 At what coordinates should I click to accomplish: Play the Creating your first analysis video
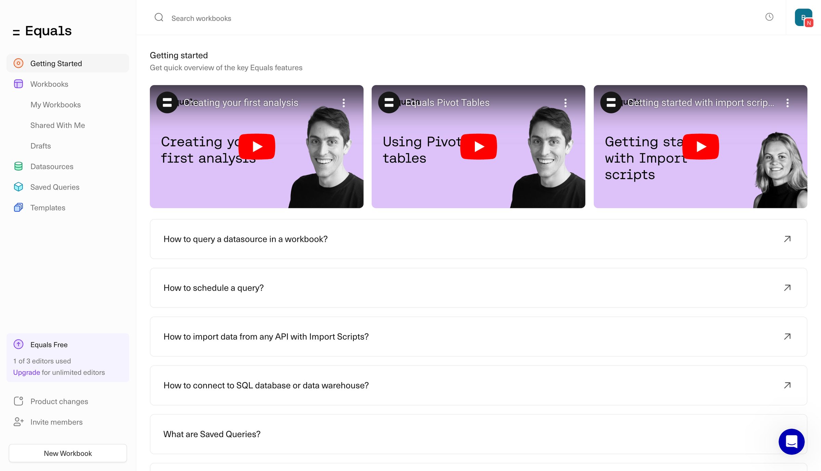click(x=257, y=147)
